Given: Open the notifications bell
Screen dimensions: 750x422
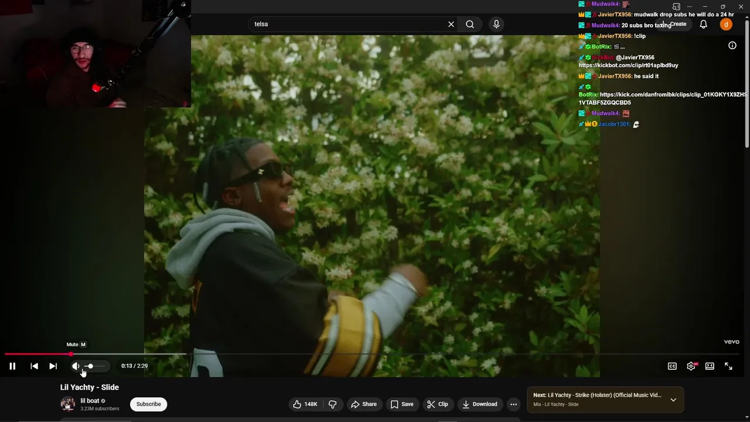Looking at the screenshot, I should 704,24.
